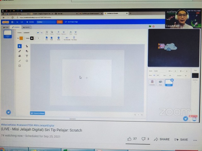Click the YouTube SHARE button
This screenshot has width=202, height=151.
tap(162, 139)
